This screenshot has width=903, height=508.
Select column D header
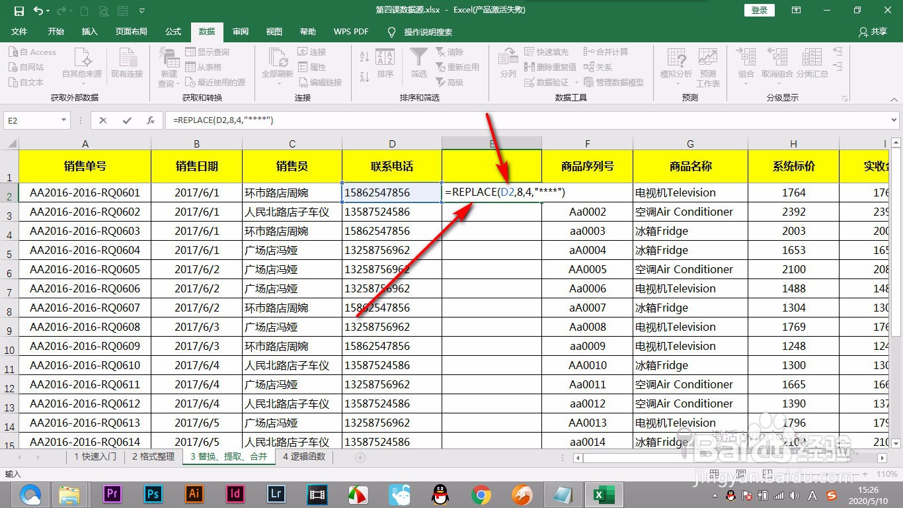(x=392, y=144)
